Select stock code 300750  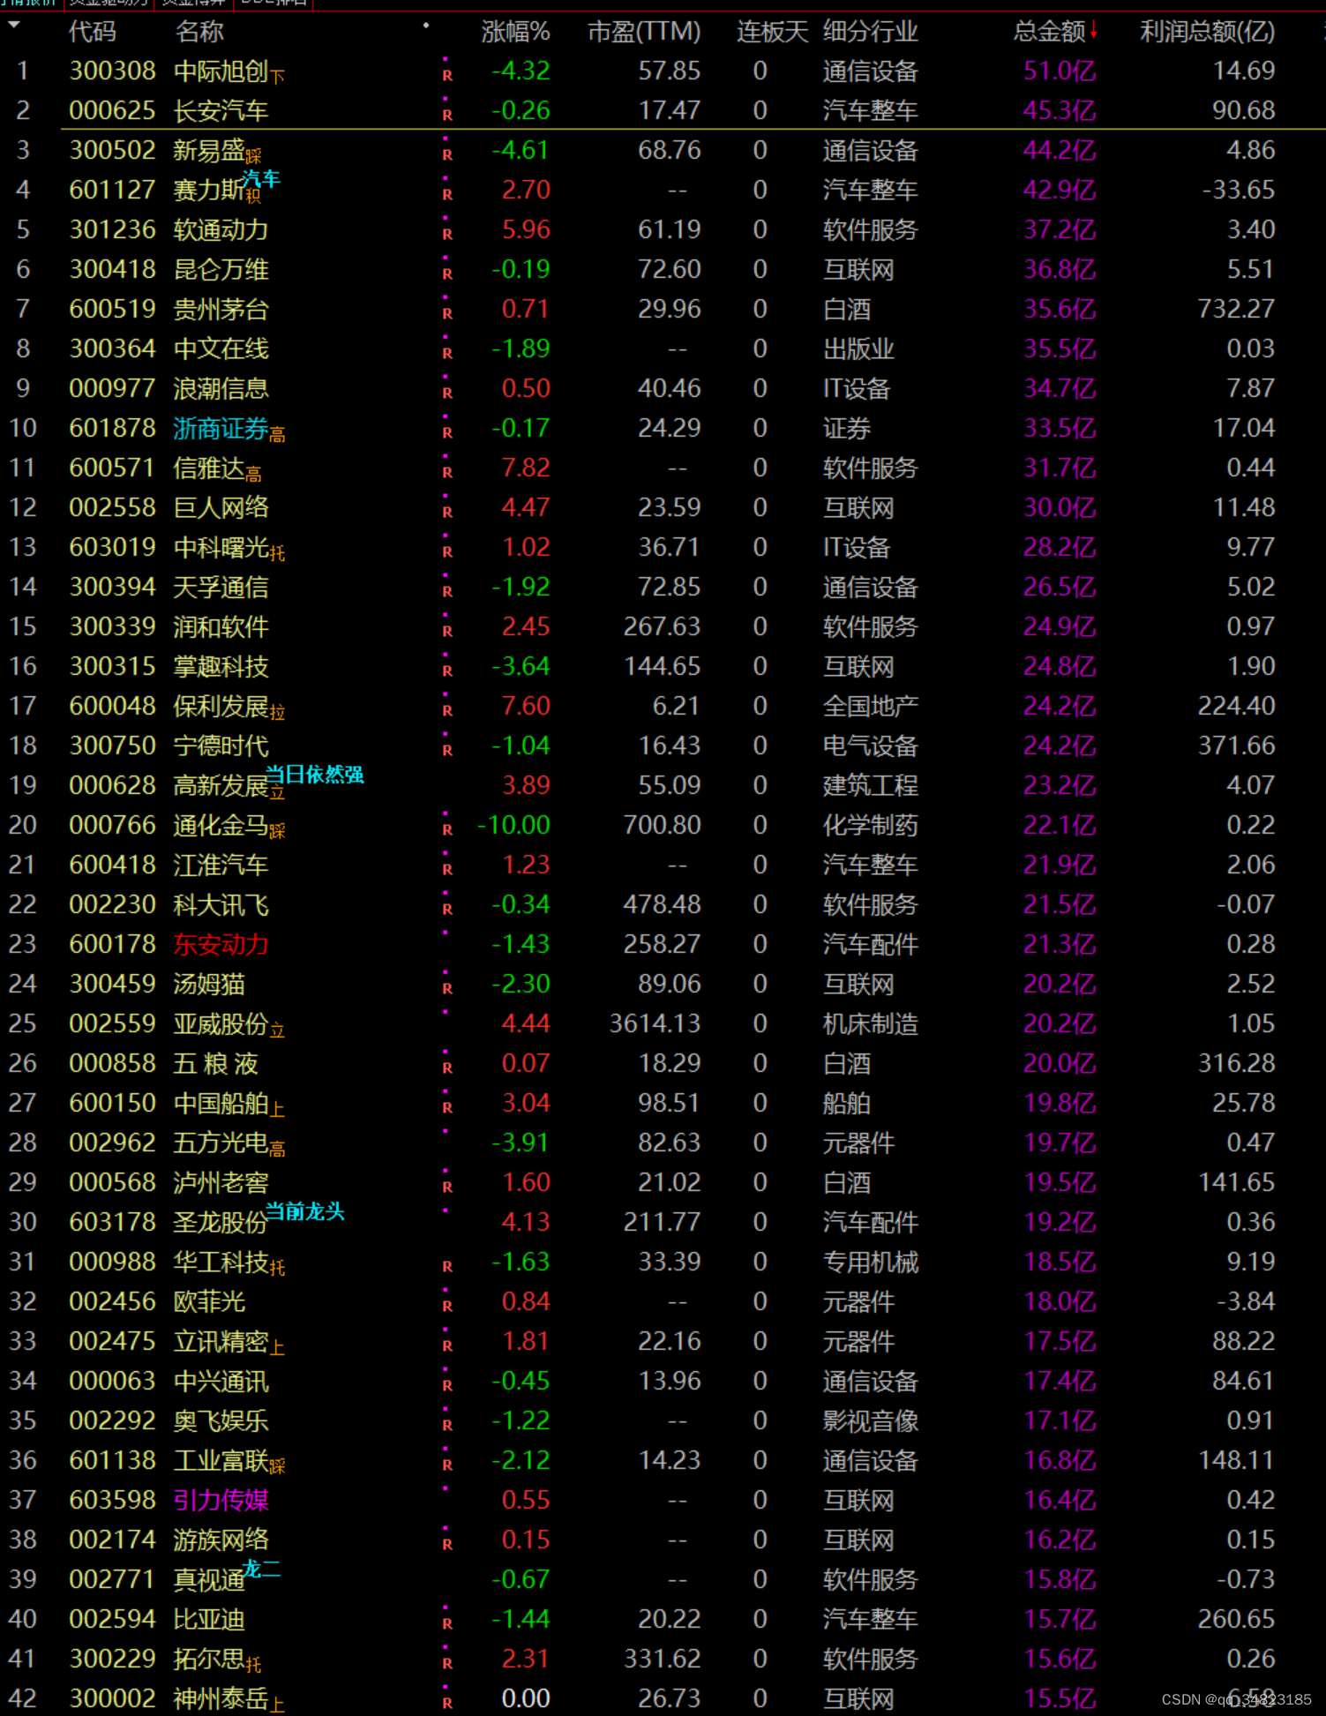pyautogui.click(x=112, y=746)
